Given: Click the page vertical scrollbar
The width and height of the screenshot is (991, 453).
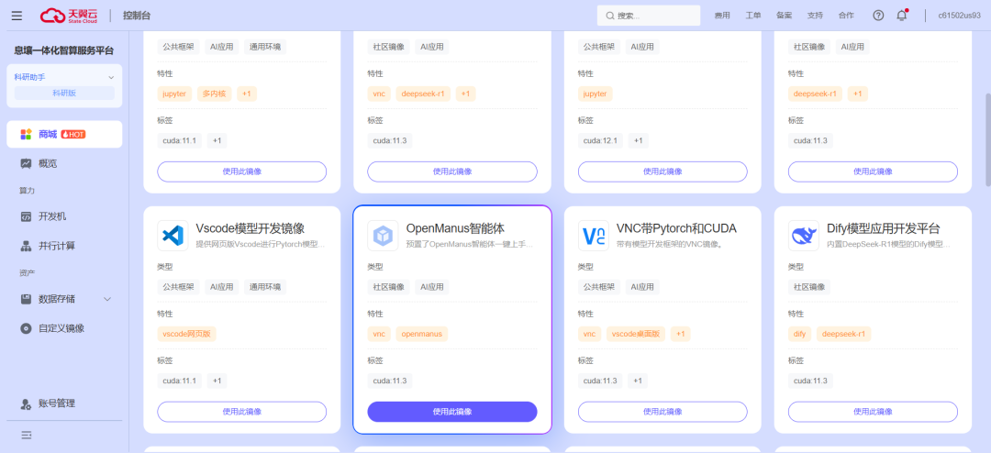Looking at the screenshot, I should coord(987,140).
